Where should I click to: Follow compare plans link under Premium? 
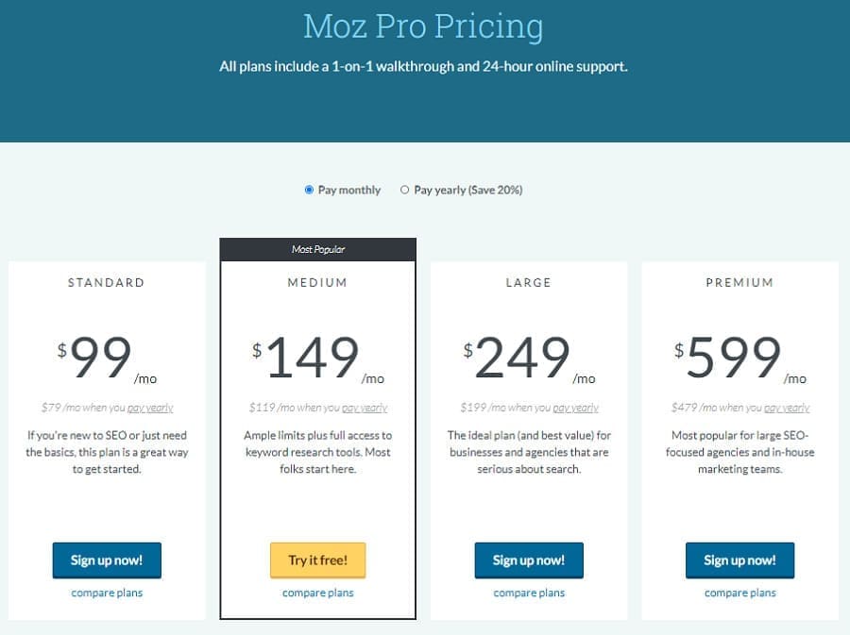pyautogui.click(x=739, y=593)
